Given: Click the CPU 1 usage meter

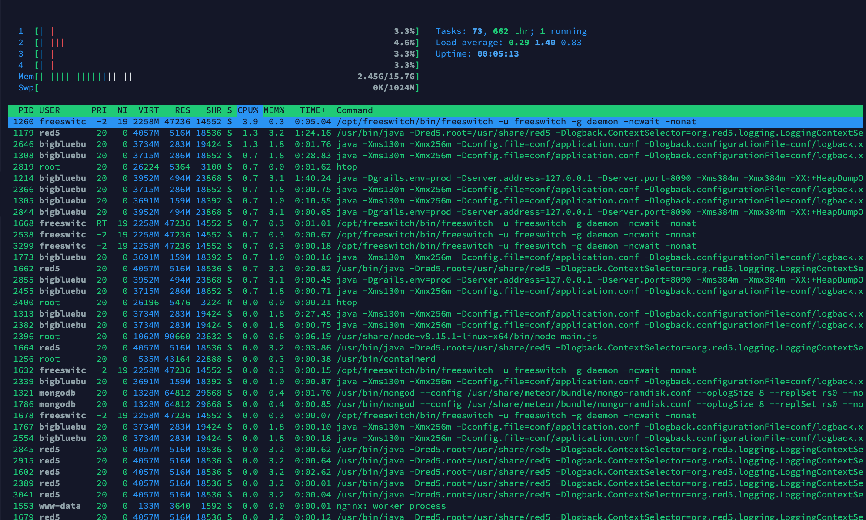Looking at the screenshot, I should click(219, 31).
